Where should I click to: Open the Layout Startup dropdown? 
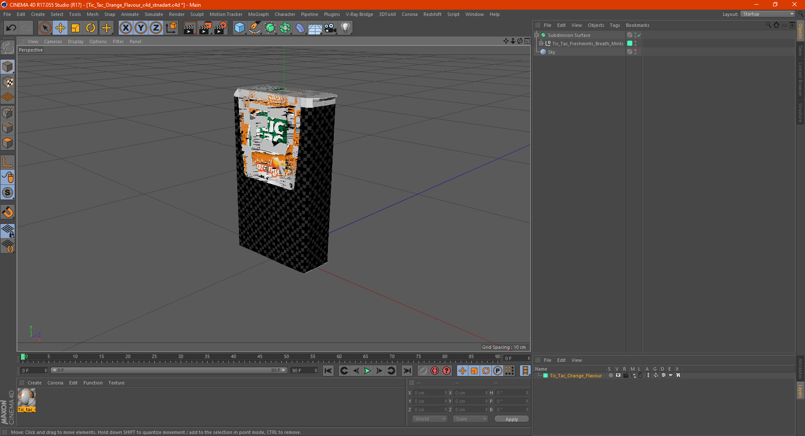point(768,14)
